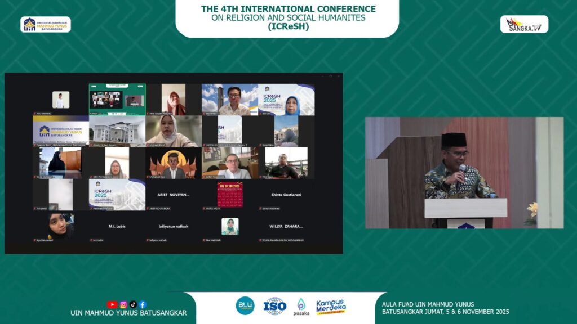Click the UIN Mahmud Yunus logo at top left
Screen dimensions: 577x324
(x=46, y=24)
